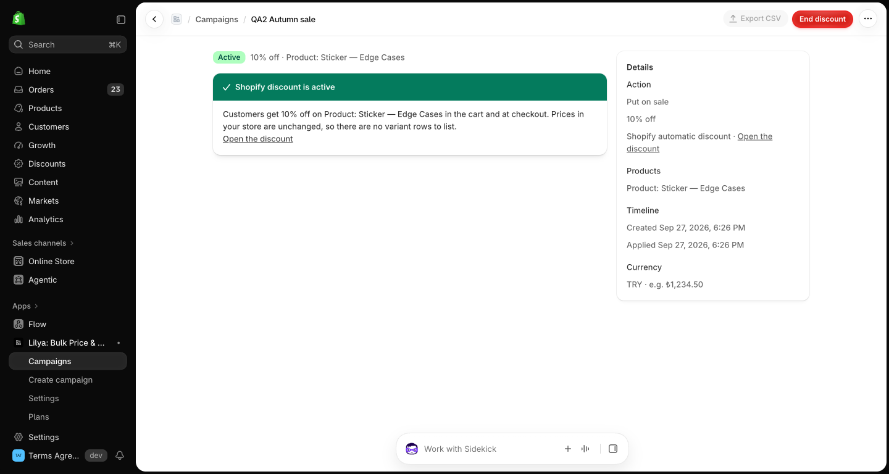Click the Sidekick avatar icon

[412, 449]
